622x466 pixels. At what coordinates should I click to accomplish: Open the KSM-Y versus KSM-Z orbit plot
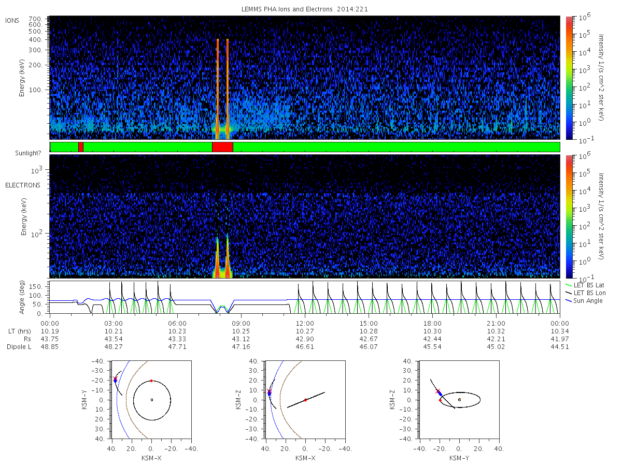click(x=460, y=400)
